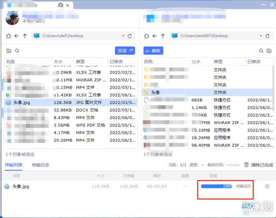Click the 接收 receive button

coord(153,51)
